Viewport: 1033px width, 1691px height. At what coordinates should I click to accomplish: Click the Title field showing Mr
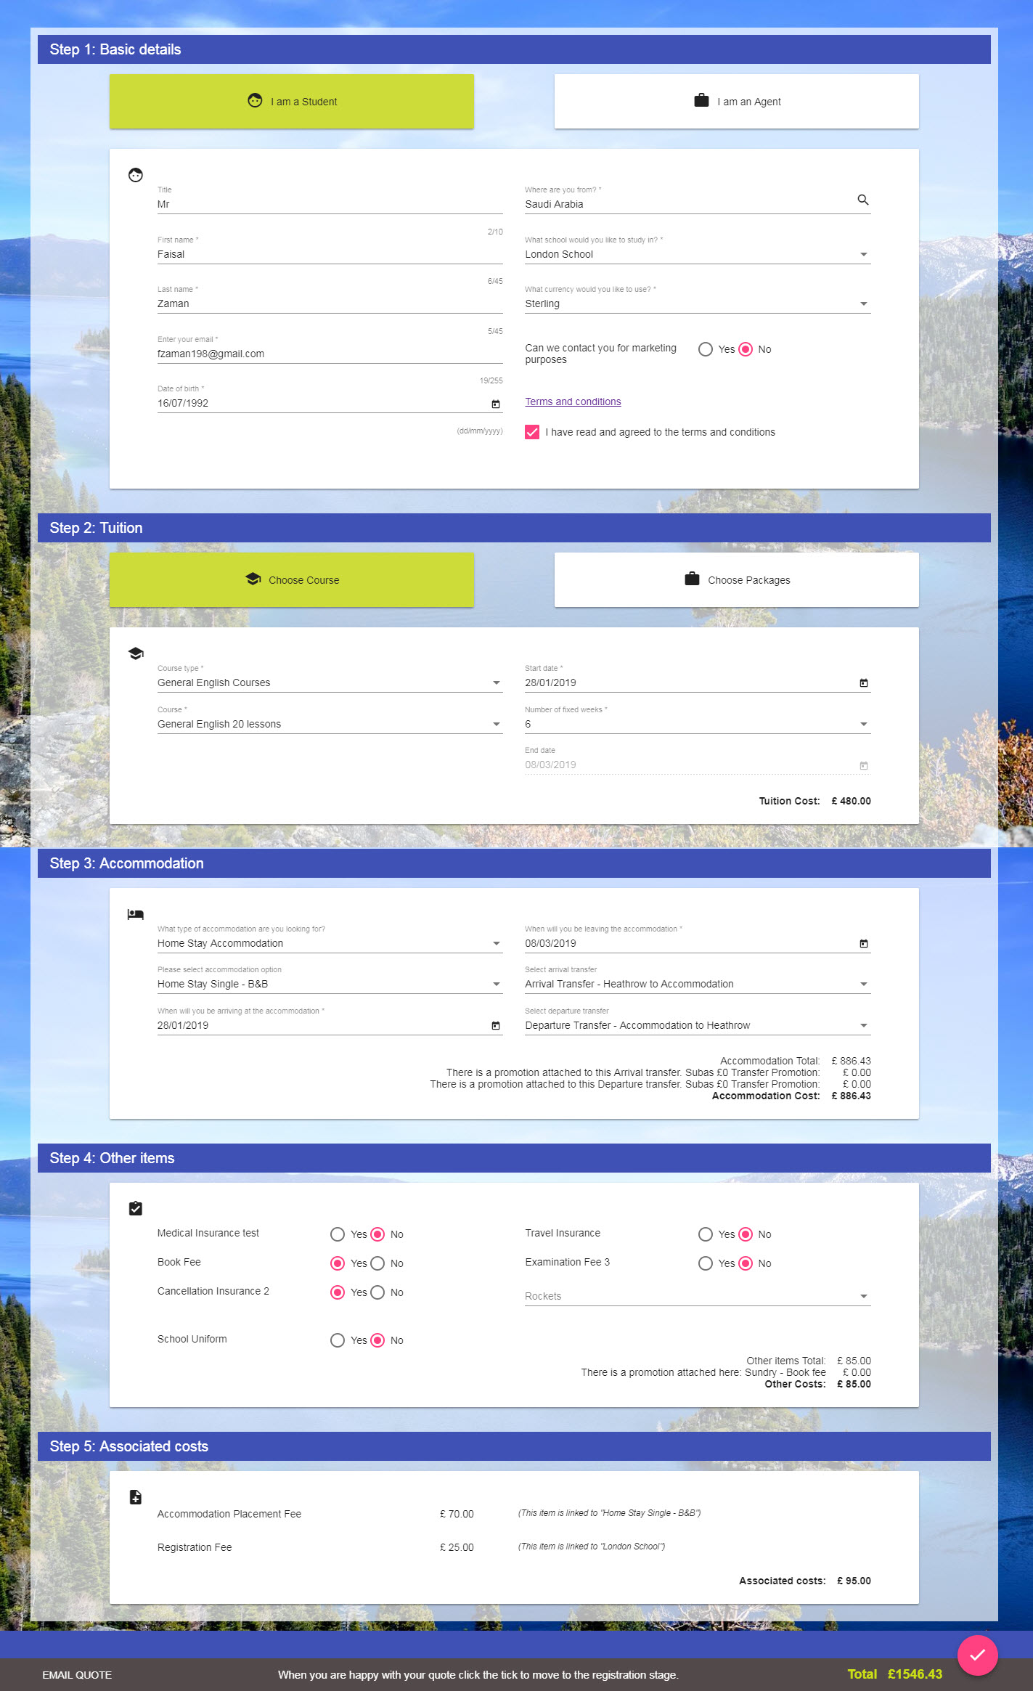click(x=330, y=204)
